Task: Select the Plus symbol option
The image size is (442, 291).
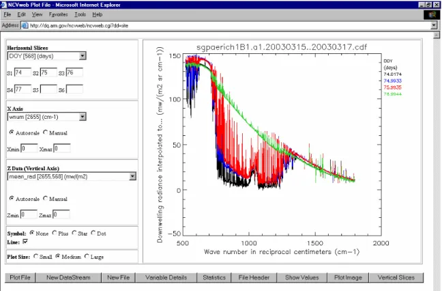Action: 55,233
